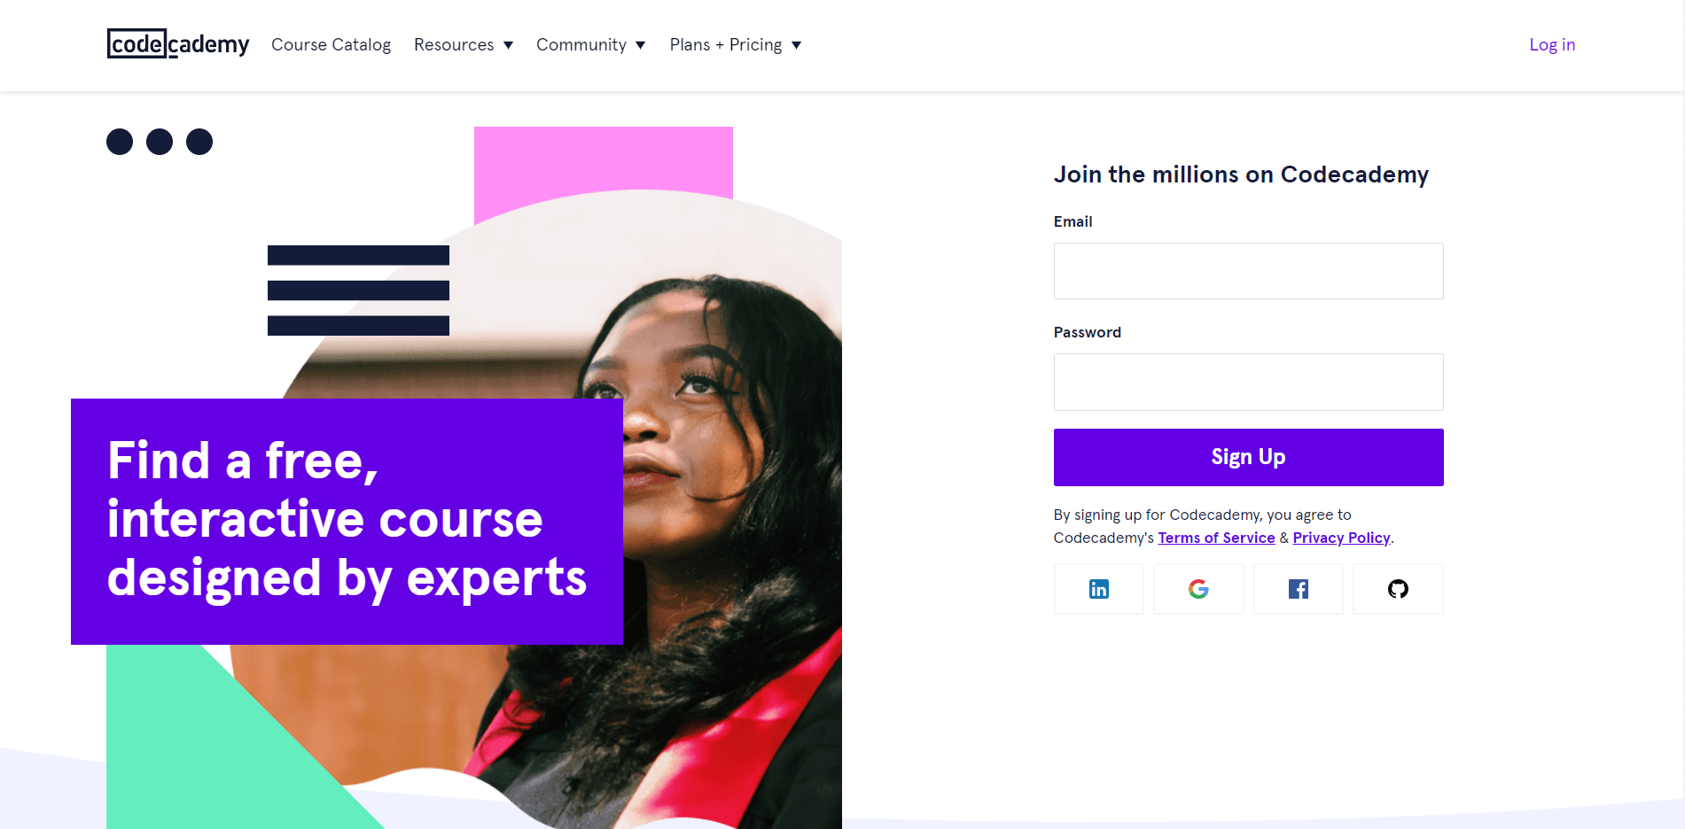
Task: Expand the Plans + Pricing dropdown arrow
Action: pos(797,45)
